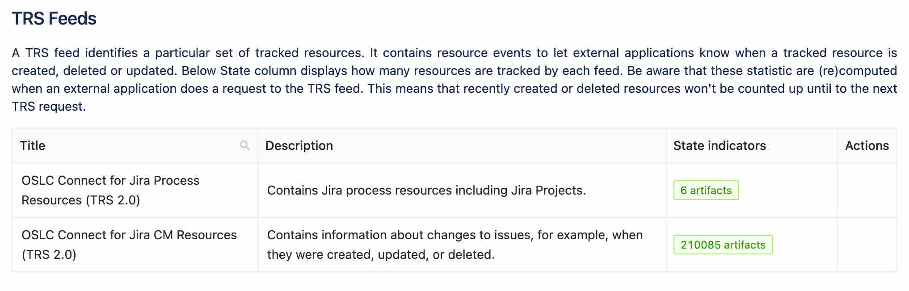Select the Title column header

[33, 145]
